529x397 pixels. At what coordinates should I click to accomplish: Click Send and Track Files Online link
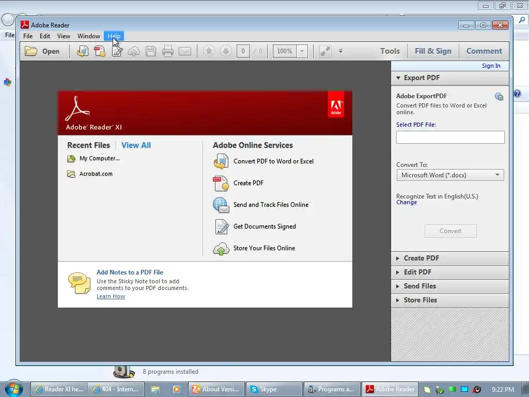271,205
